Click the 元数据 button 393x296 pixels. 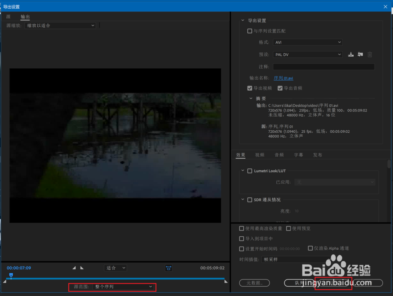coord(254,283)
